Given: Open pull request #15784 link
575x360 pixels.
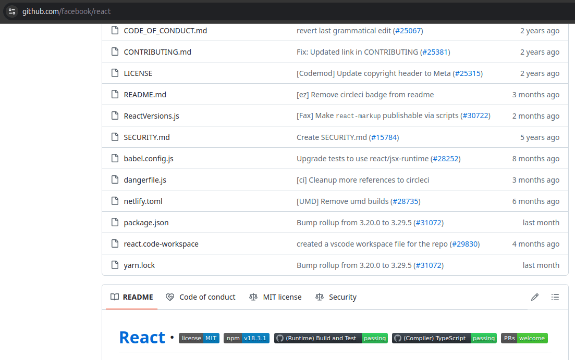Looking at the screenshot, I should point(384,137).
